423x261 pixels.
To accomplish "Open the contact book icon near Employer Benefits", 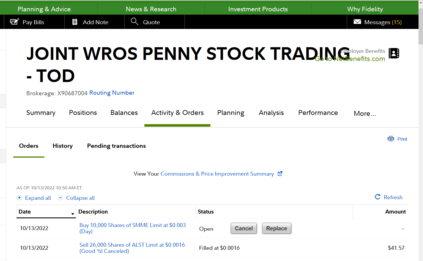I will [394, 53].
